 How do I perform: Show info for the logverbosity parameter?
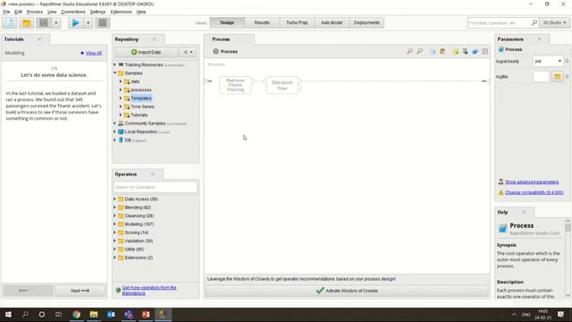pos(567,62)
